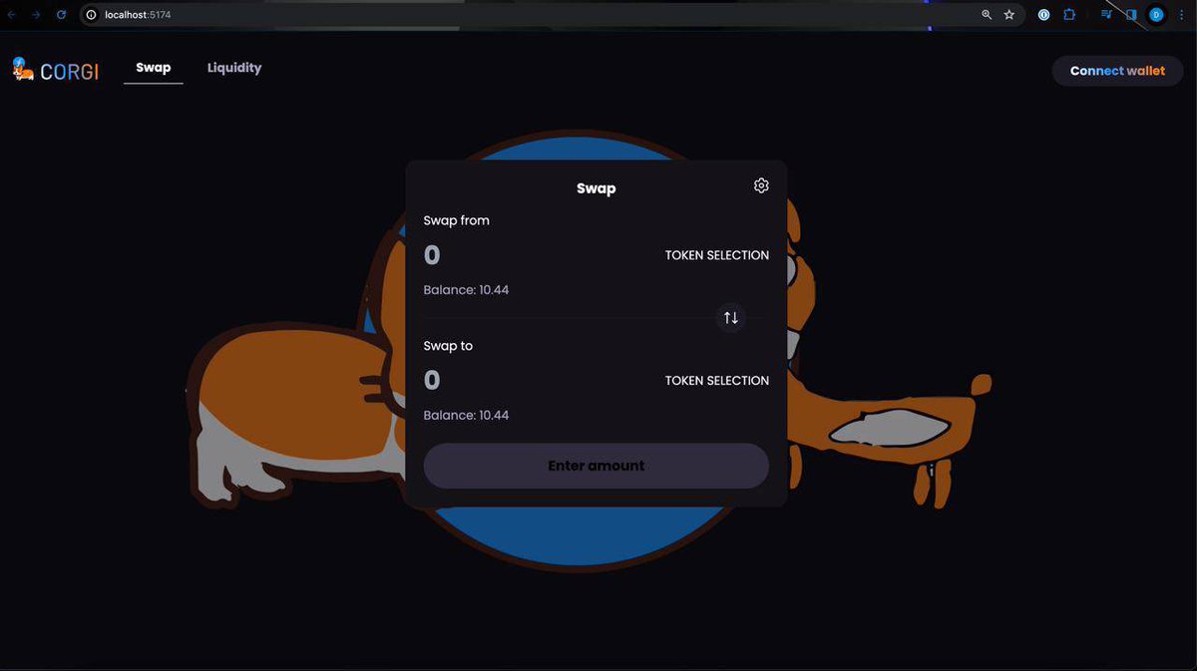Click the zoom magnifier icon in address bar
This screenshot has height=671, width=1197.
click(986, 14)
